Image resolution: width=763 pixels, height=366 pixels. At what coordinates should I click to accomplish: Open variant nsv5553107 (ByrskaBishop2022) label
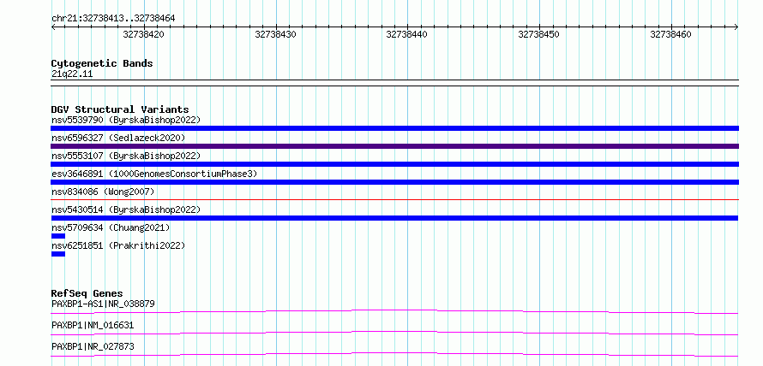click(x=126, y=156)
